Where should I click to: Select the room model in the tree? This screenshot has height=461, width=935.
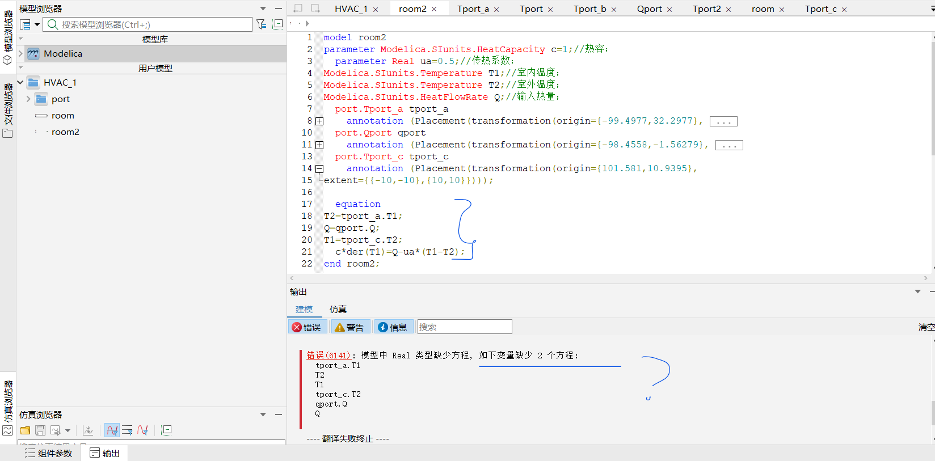62,116
